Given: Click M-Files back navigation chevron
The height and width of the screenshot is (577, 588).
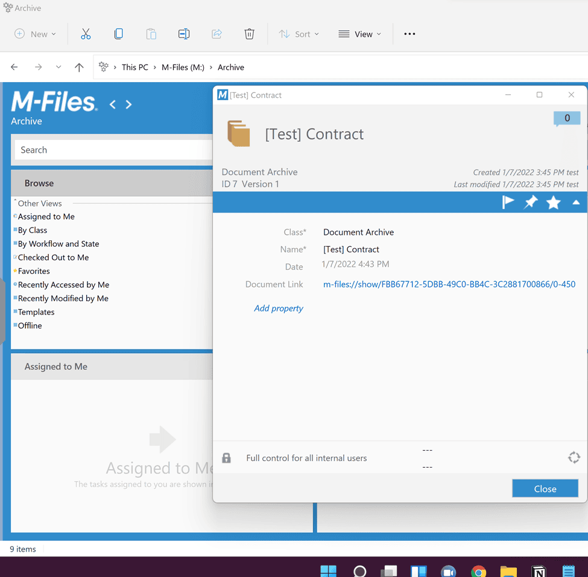Looking at the screenshot, I should coord(113,104).
